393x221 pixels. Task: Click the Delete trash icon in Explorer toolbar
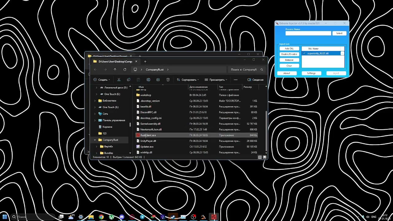(x=168, y=80)
